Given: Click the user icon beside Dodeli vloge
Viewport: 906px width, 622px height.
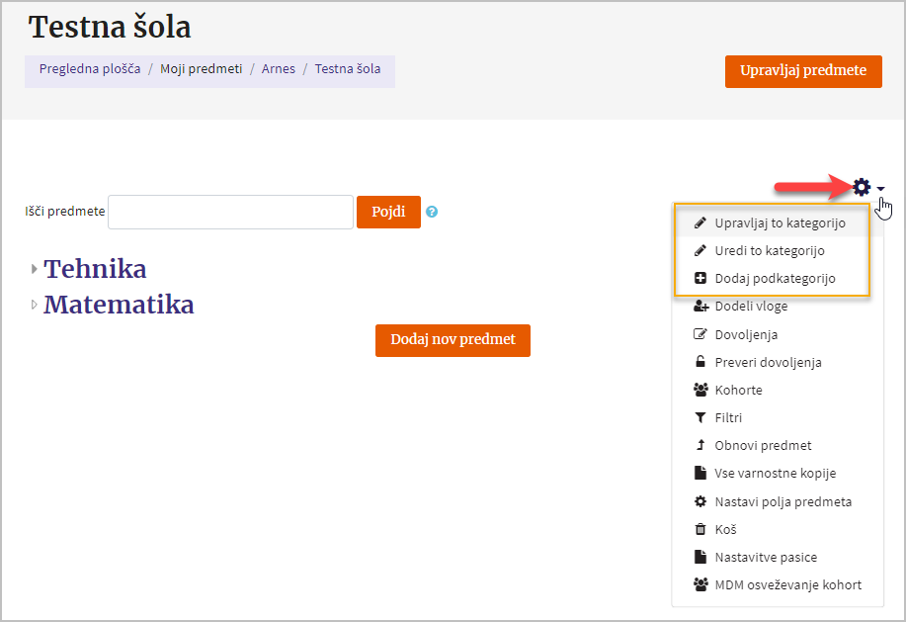Looking at the screenshot, I should 700,306.
